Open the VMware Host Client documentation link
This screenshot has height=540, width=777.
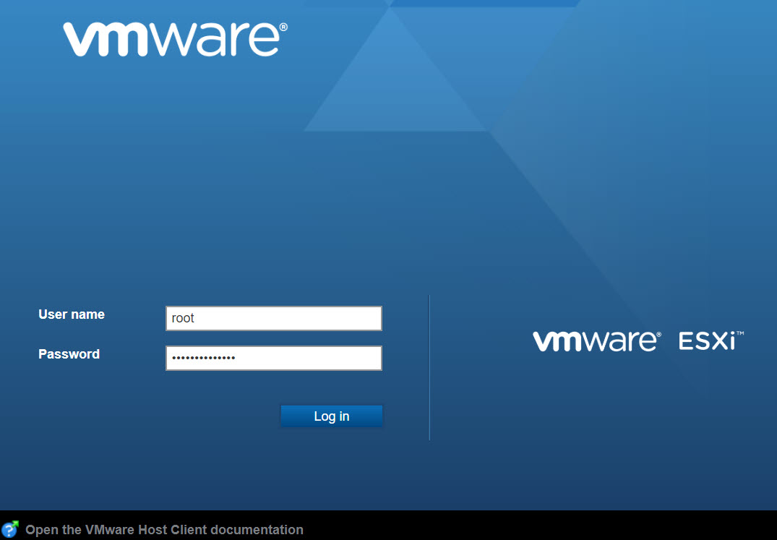coord(164,530)
